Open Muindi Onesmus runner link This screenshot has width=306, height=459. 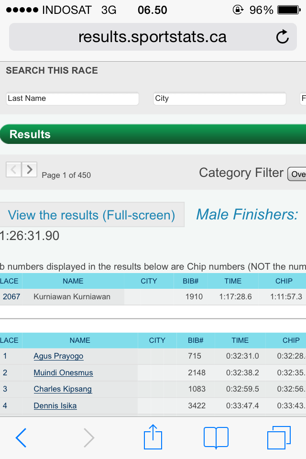pyautogui.click(x=63, y=372)
